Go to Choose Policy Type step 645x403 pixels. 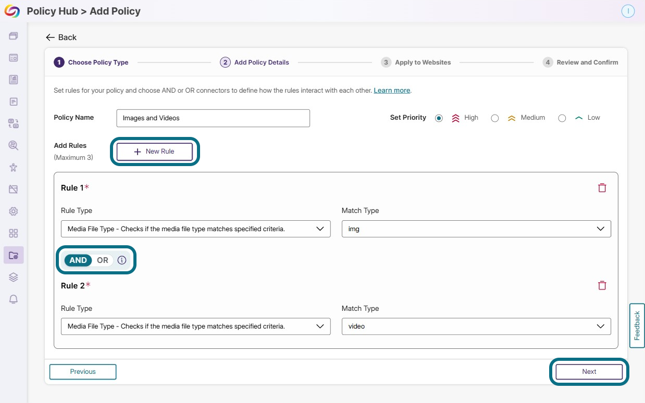coord(91,62)
